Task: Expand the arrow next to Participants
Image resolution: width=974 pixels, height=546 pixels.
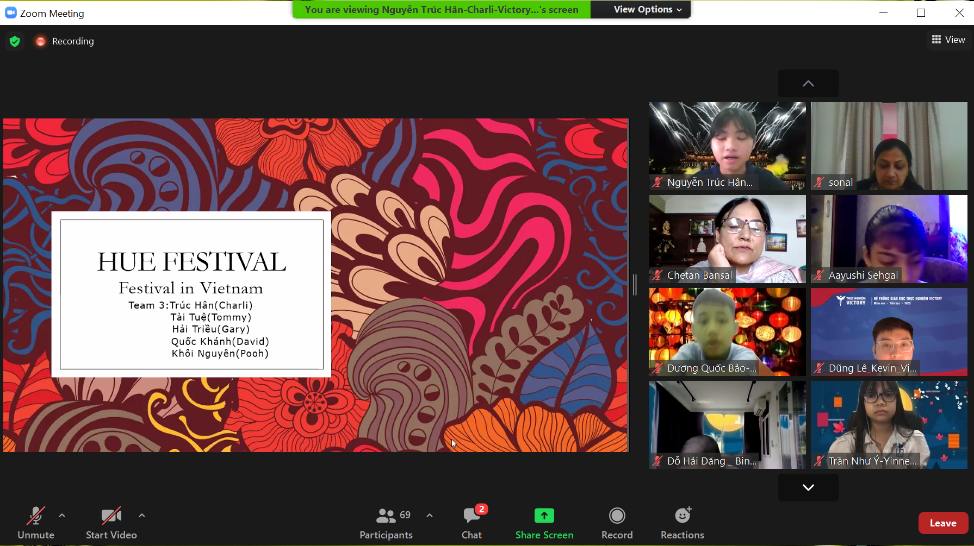Action: (430, 515)
